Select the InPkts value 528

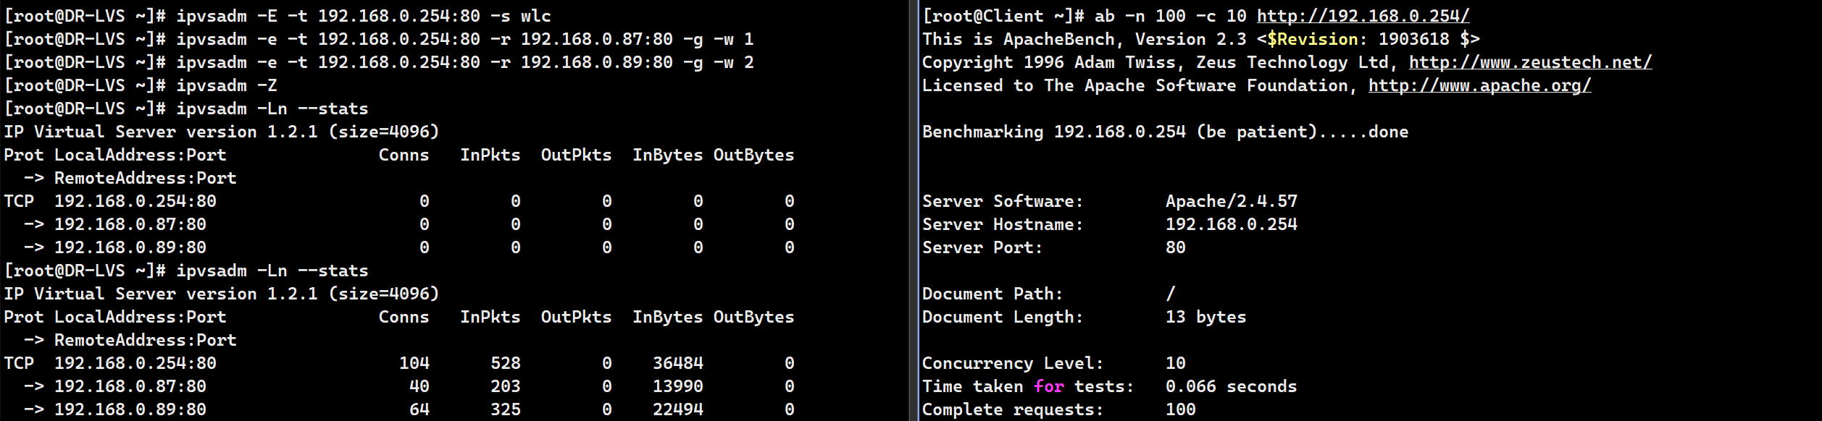coord(506,363)
